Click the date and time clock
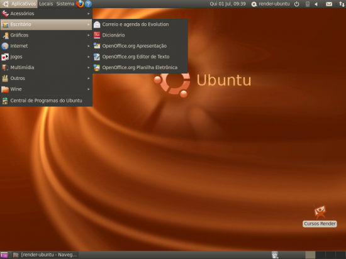 [228, 4]
